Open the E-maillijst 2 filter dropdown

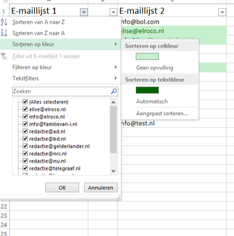pos(222,12)
